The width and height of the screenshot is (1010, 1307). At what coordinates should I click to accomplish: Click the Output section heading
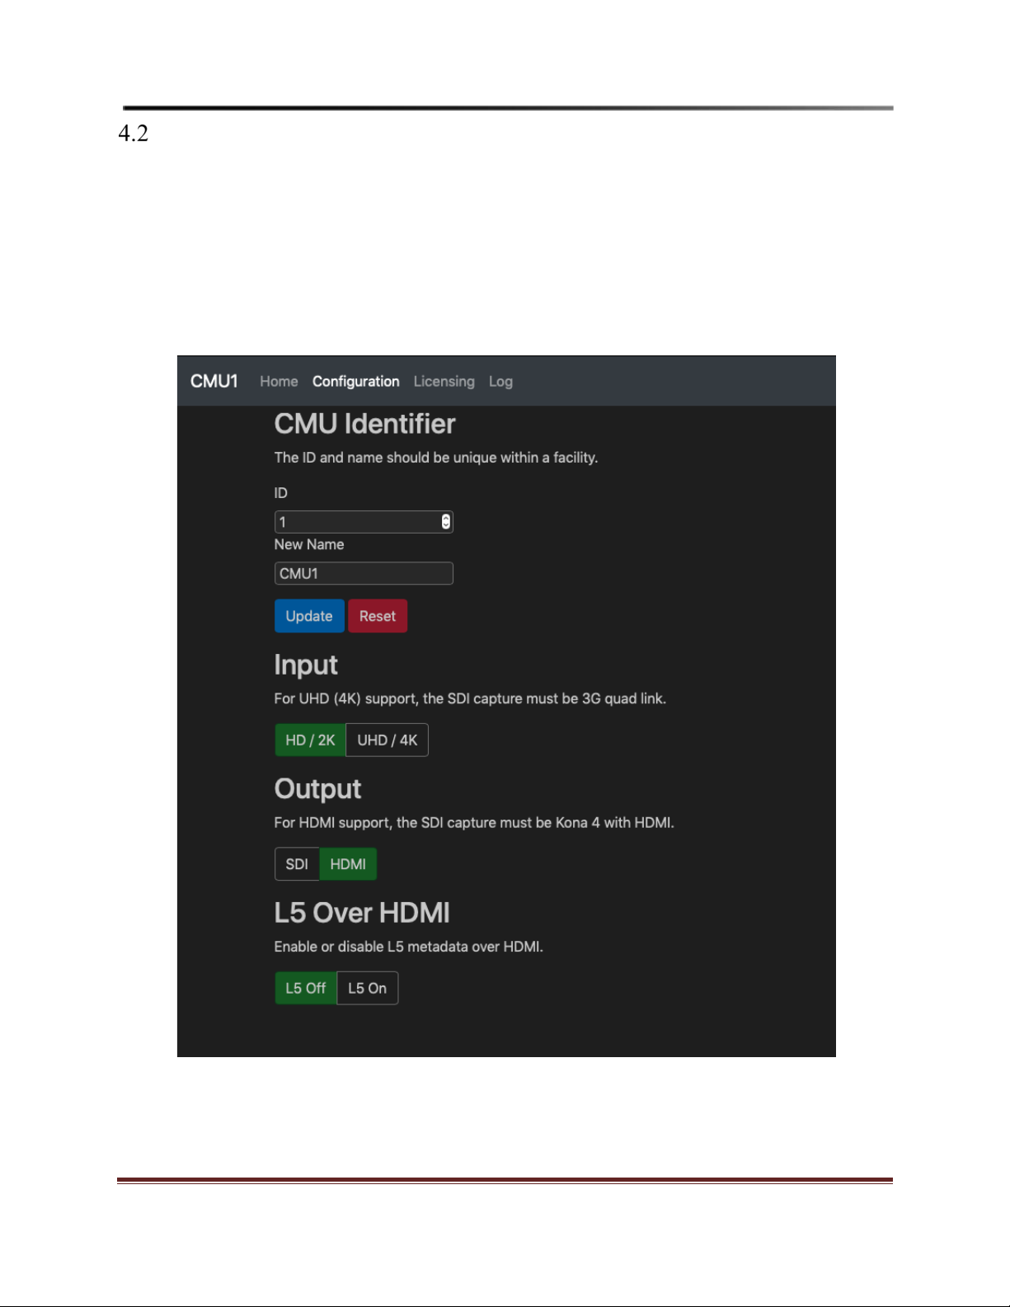[317, 789]
